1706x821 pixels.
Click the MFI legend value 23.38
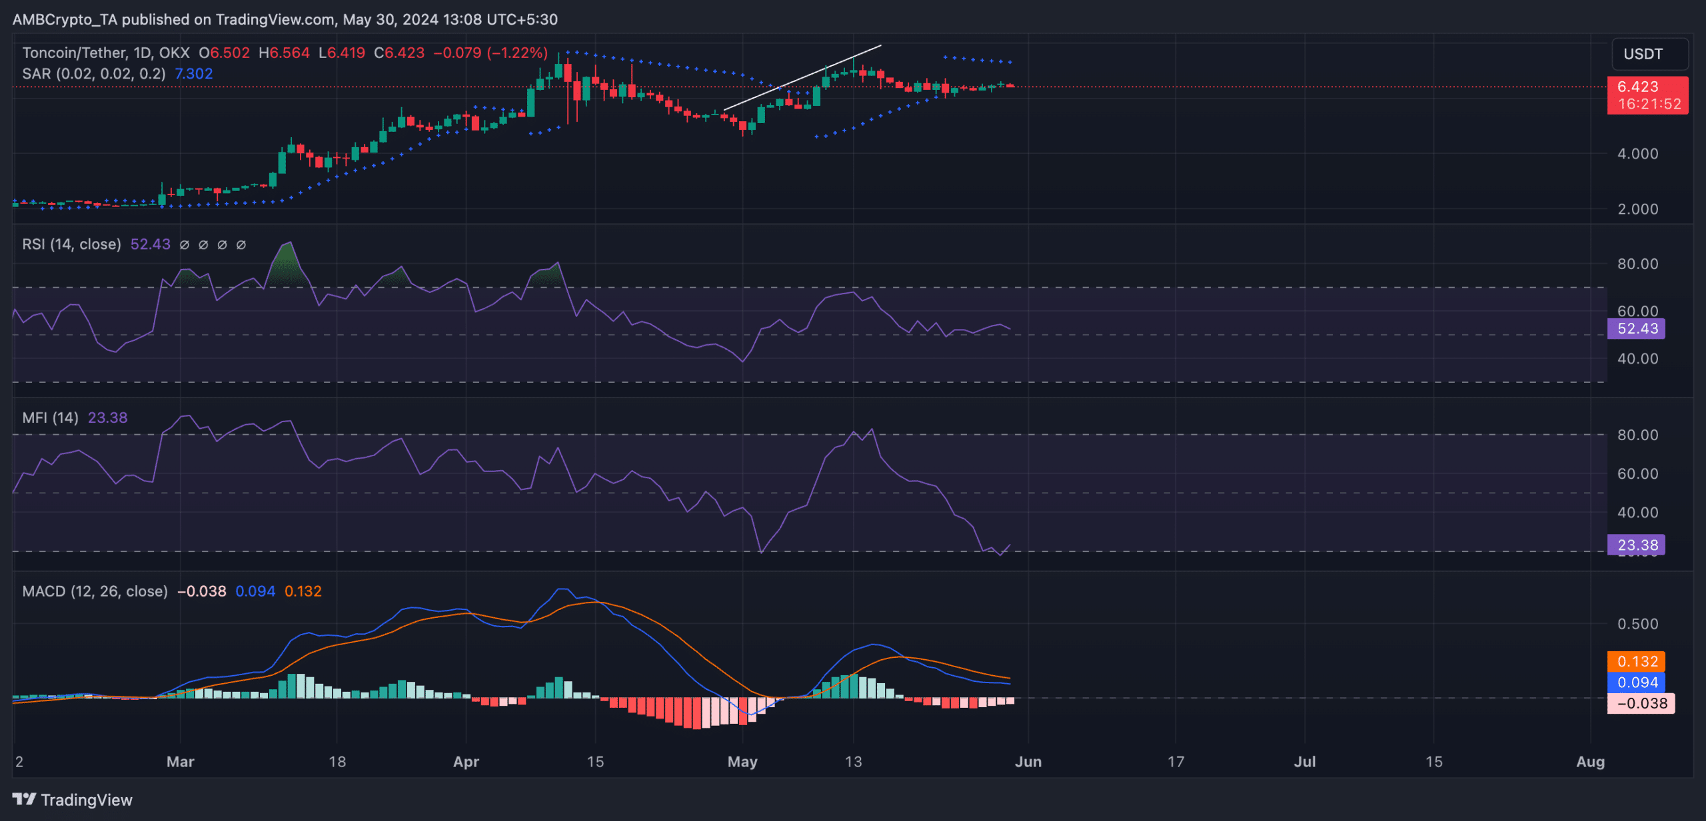point(107,417)
